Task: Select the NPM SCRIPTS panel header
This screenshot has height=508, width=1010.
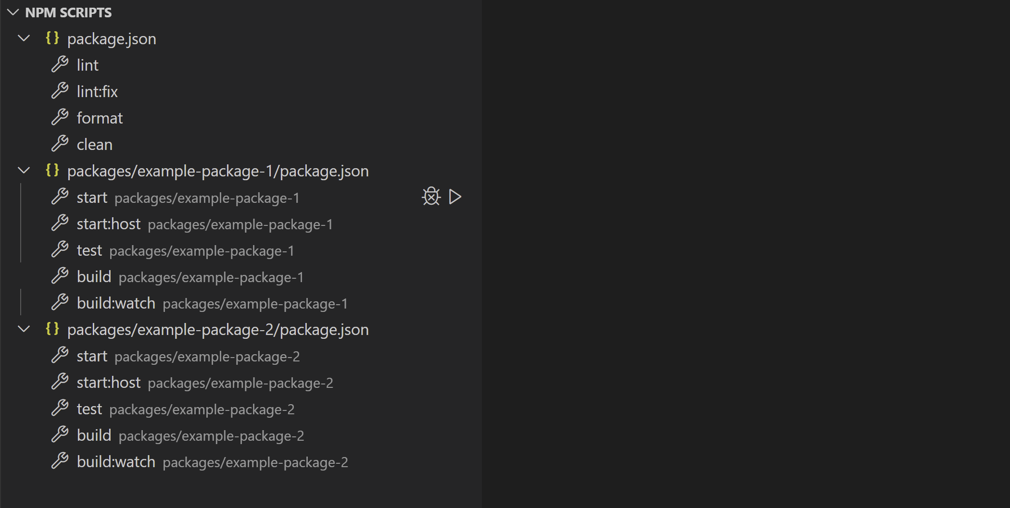Action: point(69,12)
